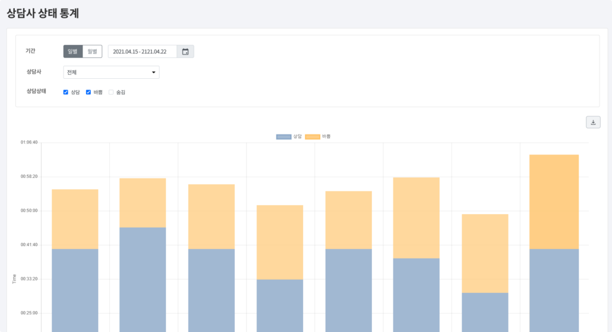Click the sixth bar's orange 바쁨 segment
This screenshot has width=612, height=332.
pos(417,218)
